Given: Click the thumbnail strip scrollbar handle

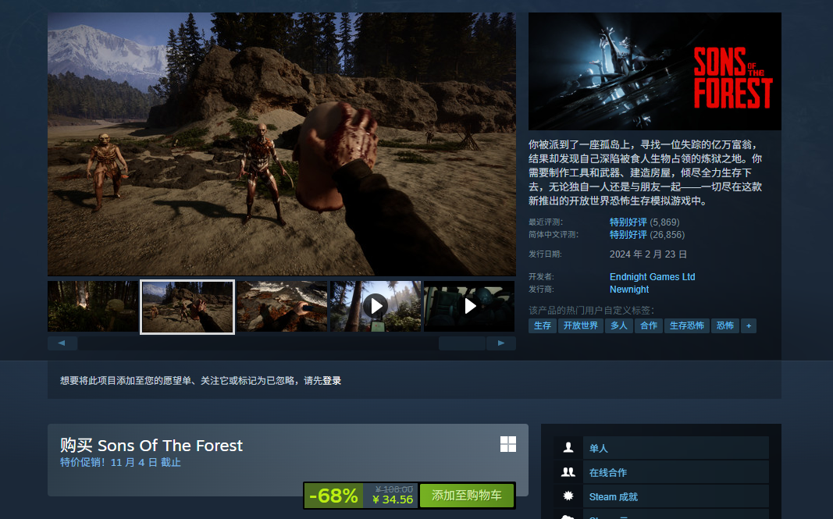Looking at the screenshot, I should pyautogui.click(x=462, y=343).
